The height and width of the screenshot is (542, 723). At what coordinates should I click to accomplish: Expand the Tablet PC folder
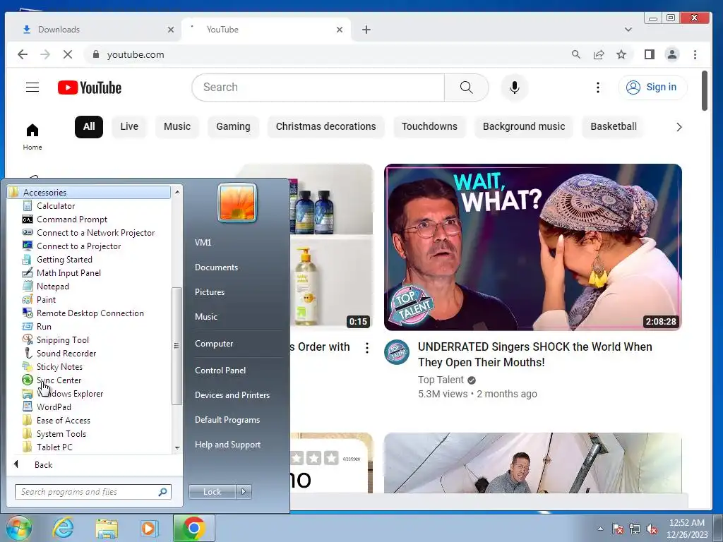pyautogui.click(x=54, y=447)
